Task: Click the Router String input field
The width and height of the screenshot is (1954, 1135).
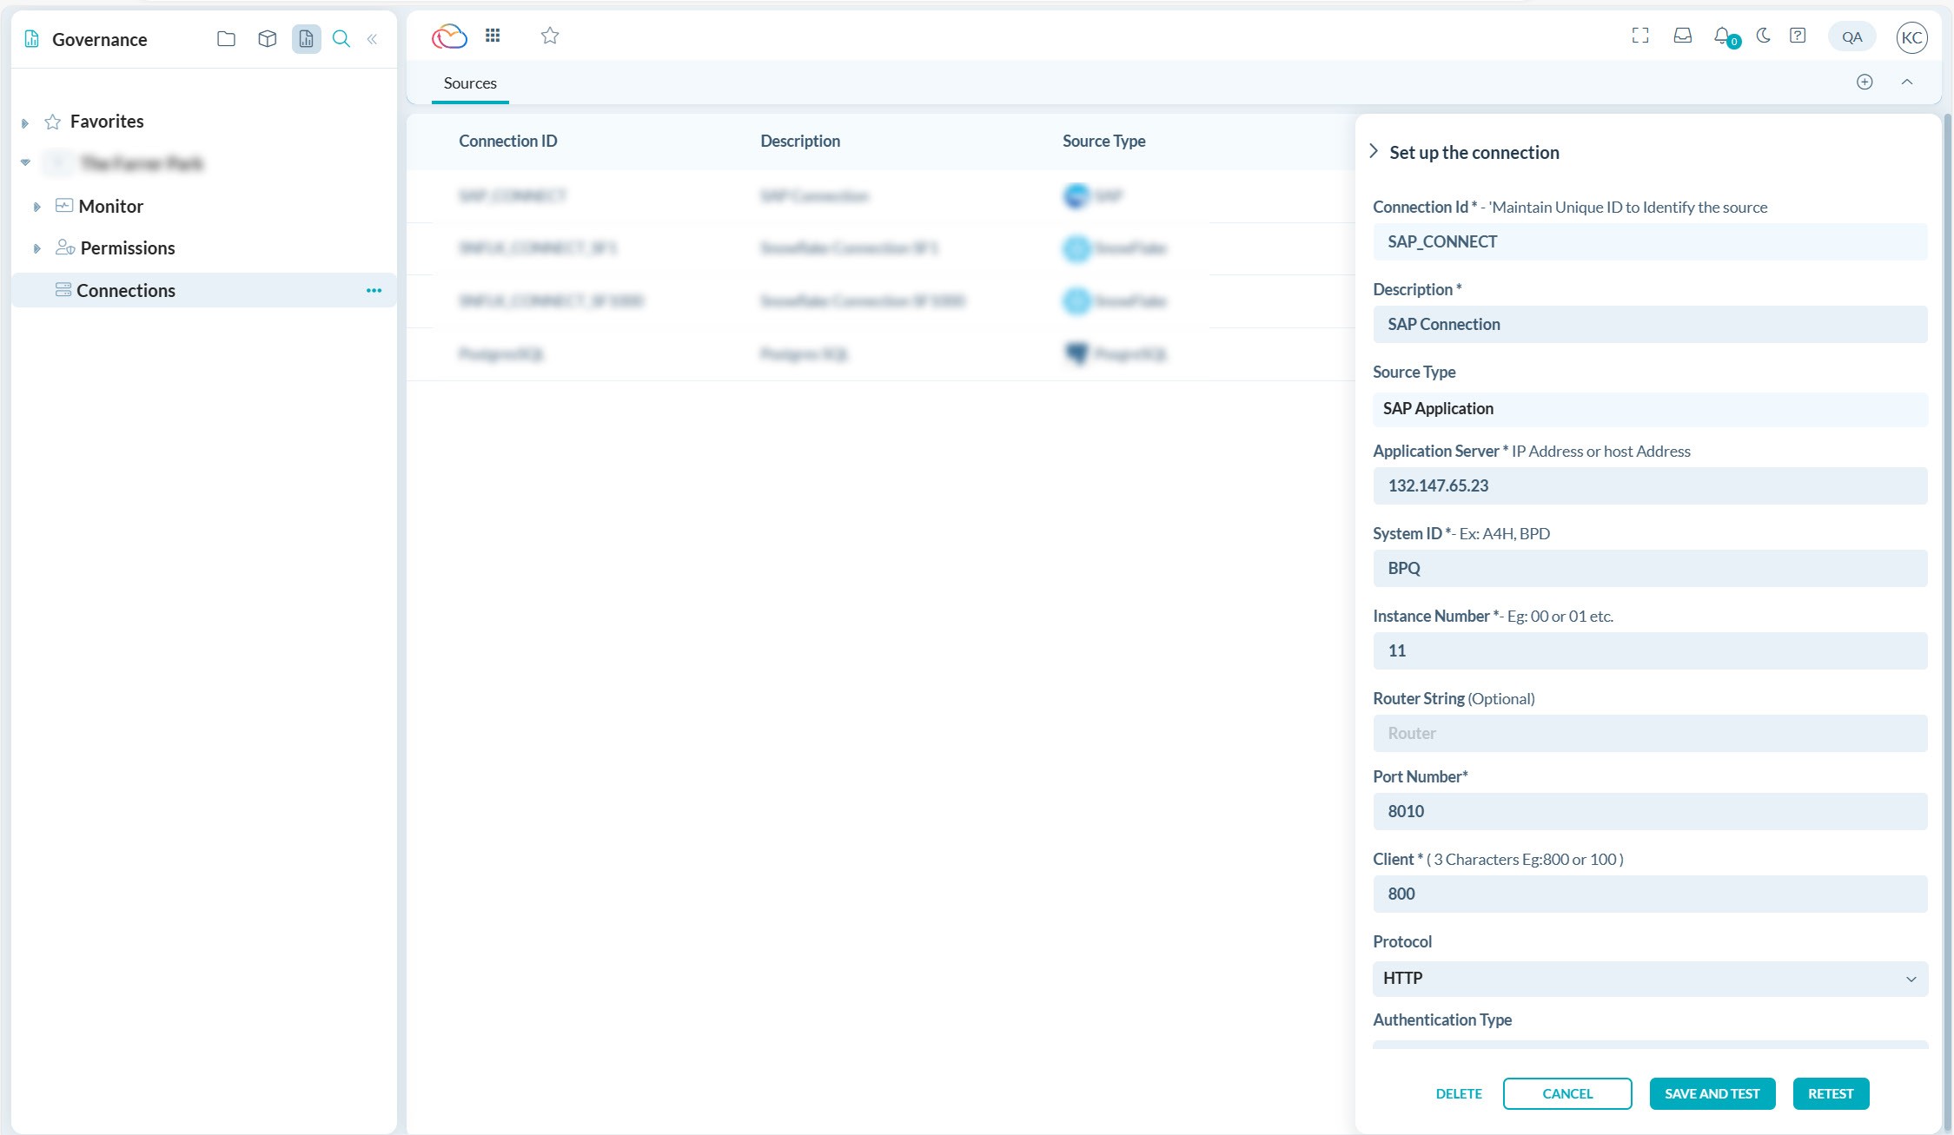Action: [1649, 733]
